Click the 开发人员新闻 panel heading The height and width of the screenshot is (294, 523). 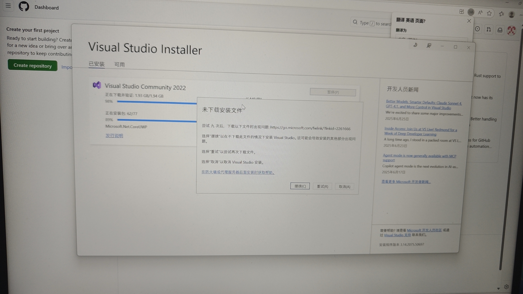402,89
